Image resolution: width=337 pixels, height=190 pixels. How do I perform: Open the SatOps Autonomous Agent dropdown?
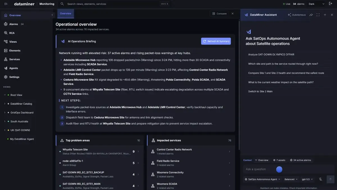[262, 179]
